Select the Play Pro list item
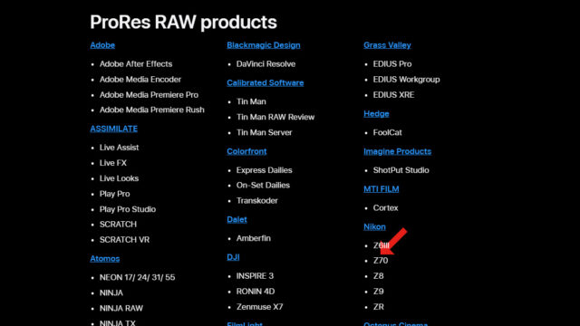Screen dimensions: 580x326 point(115,194)
